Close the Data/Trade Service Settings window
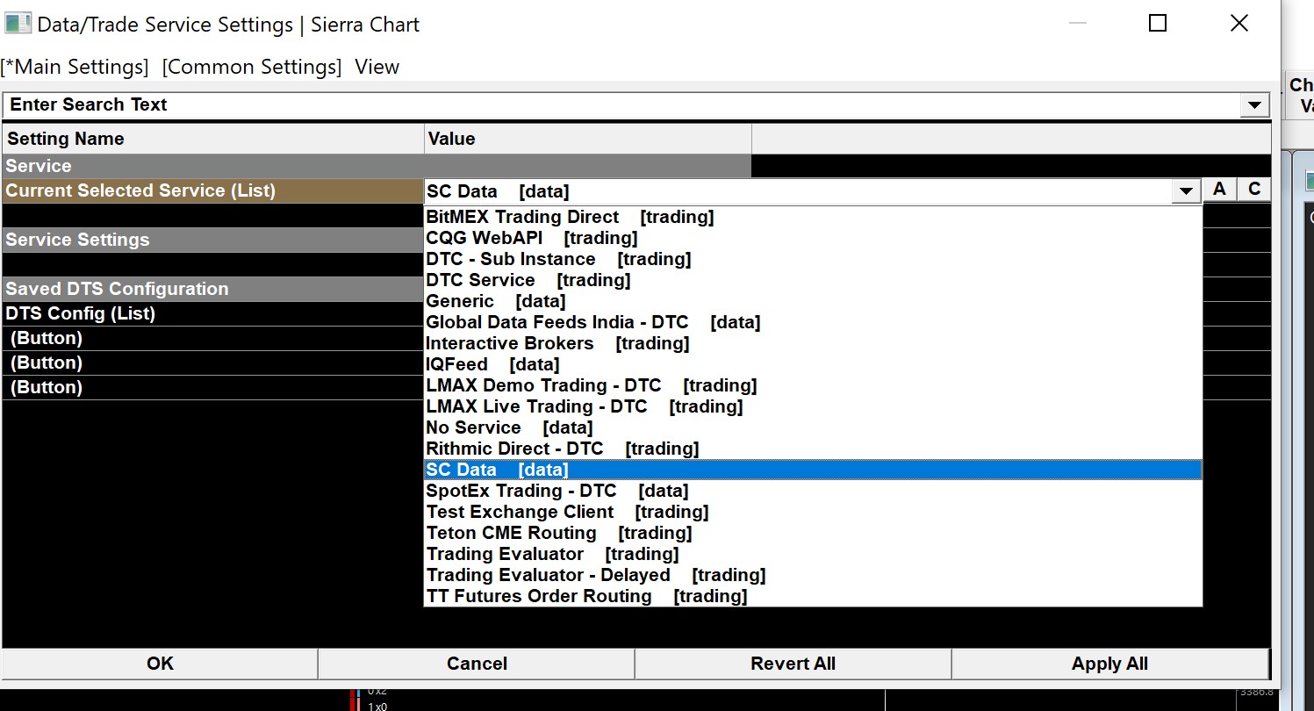 (1239, 24)
